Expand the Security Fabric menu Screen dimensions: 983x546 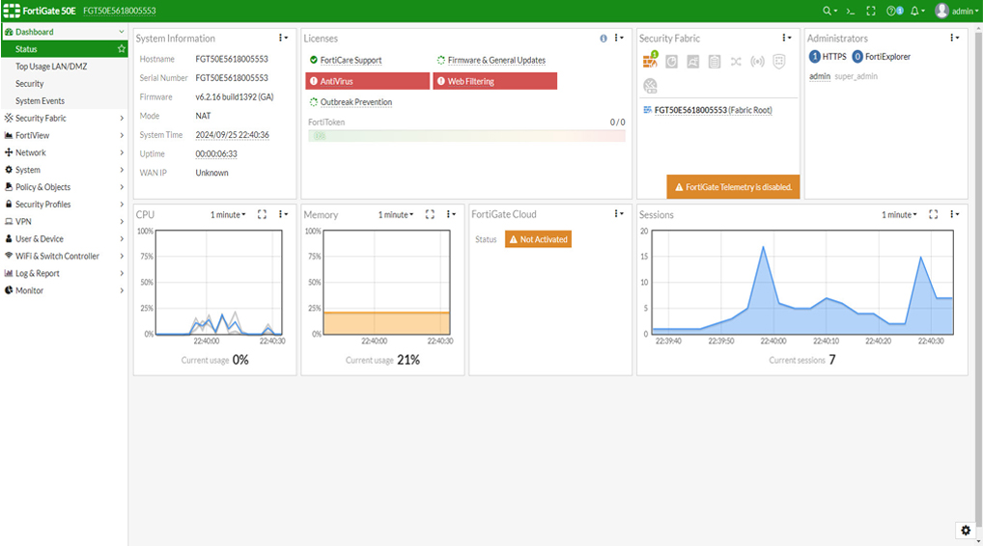pos(64,118)
